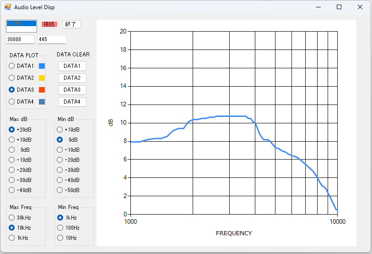Click the blue DATA1 color swatch
The height and width of the screenshot is (254, 372).
point(42,66)
